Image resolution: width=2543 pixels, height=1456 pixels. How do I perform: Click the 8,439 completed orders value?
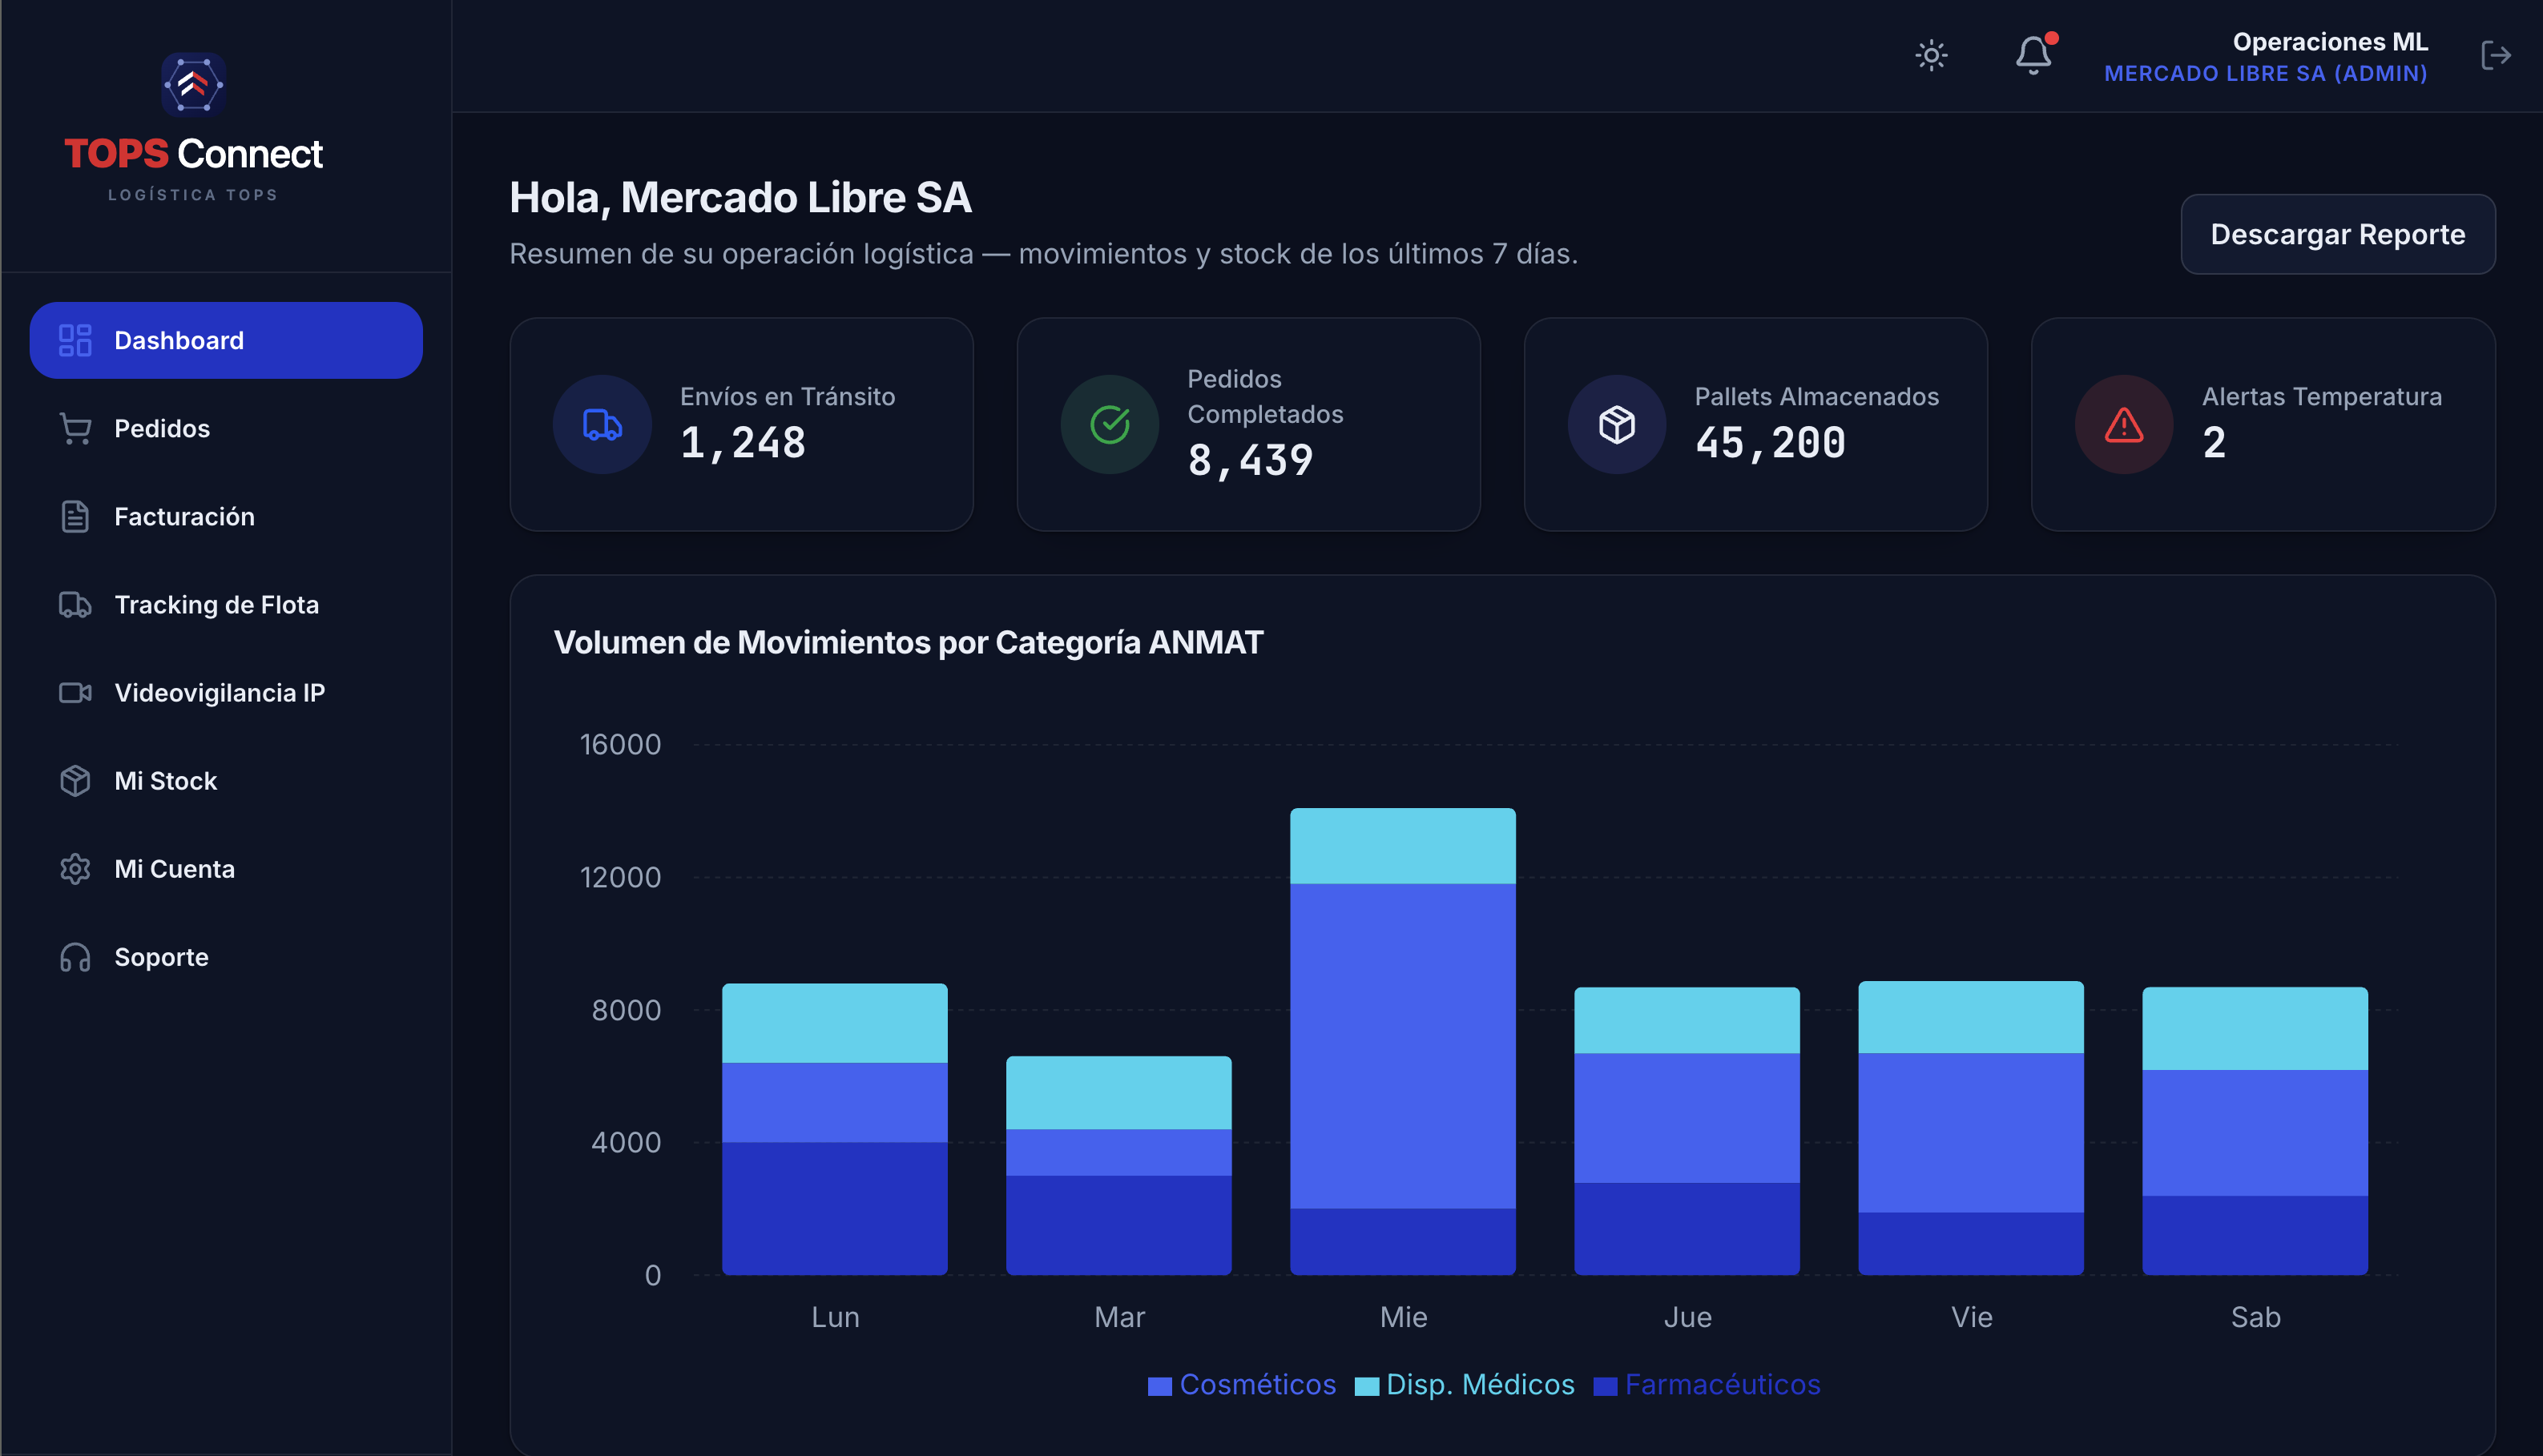[1250, 461]
